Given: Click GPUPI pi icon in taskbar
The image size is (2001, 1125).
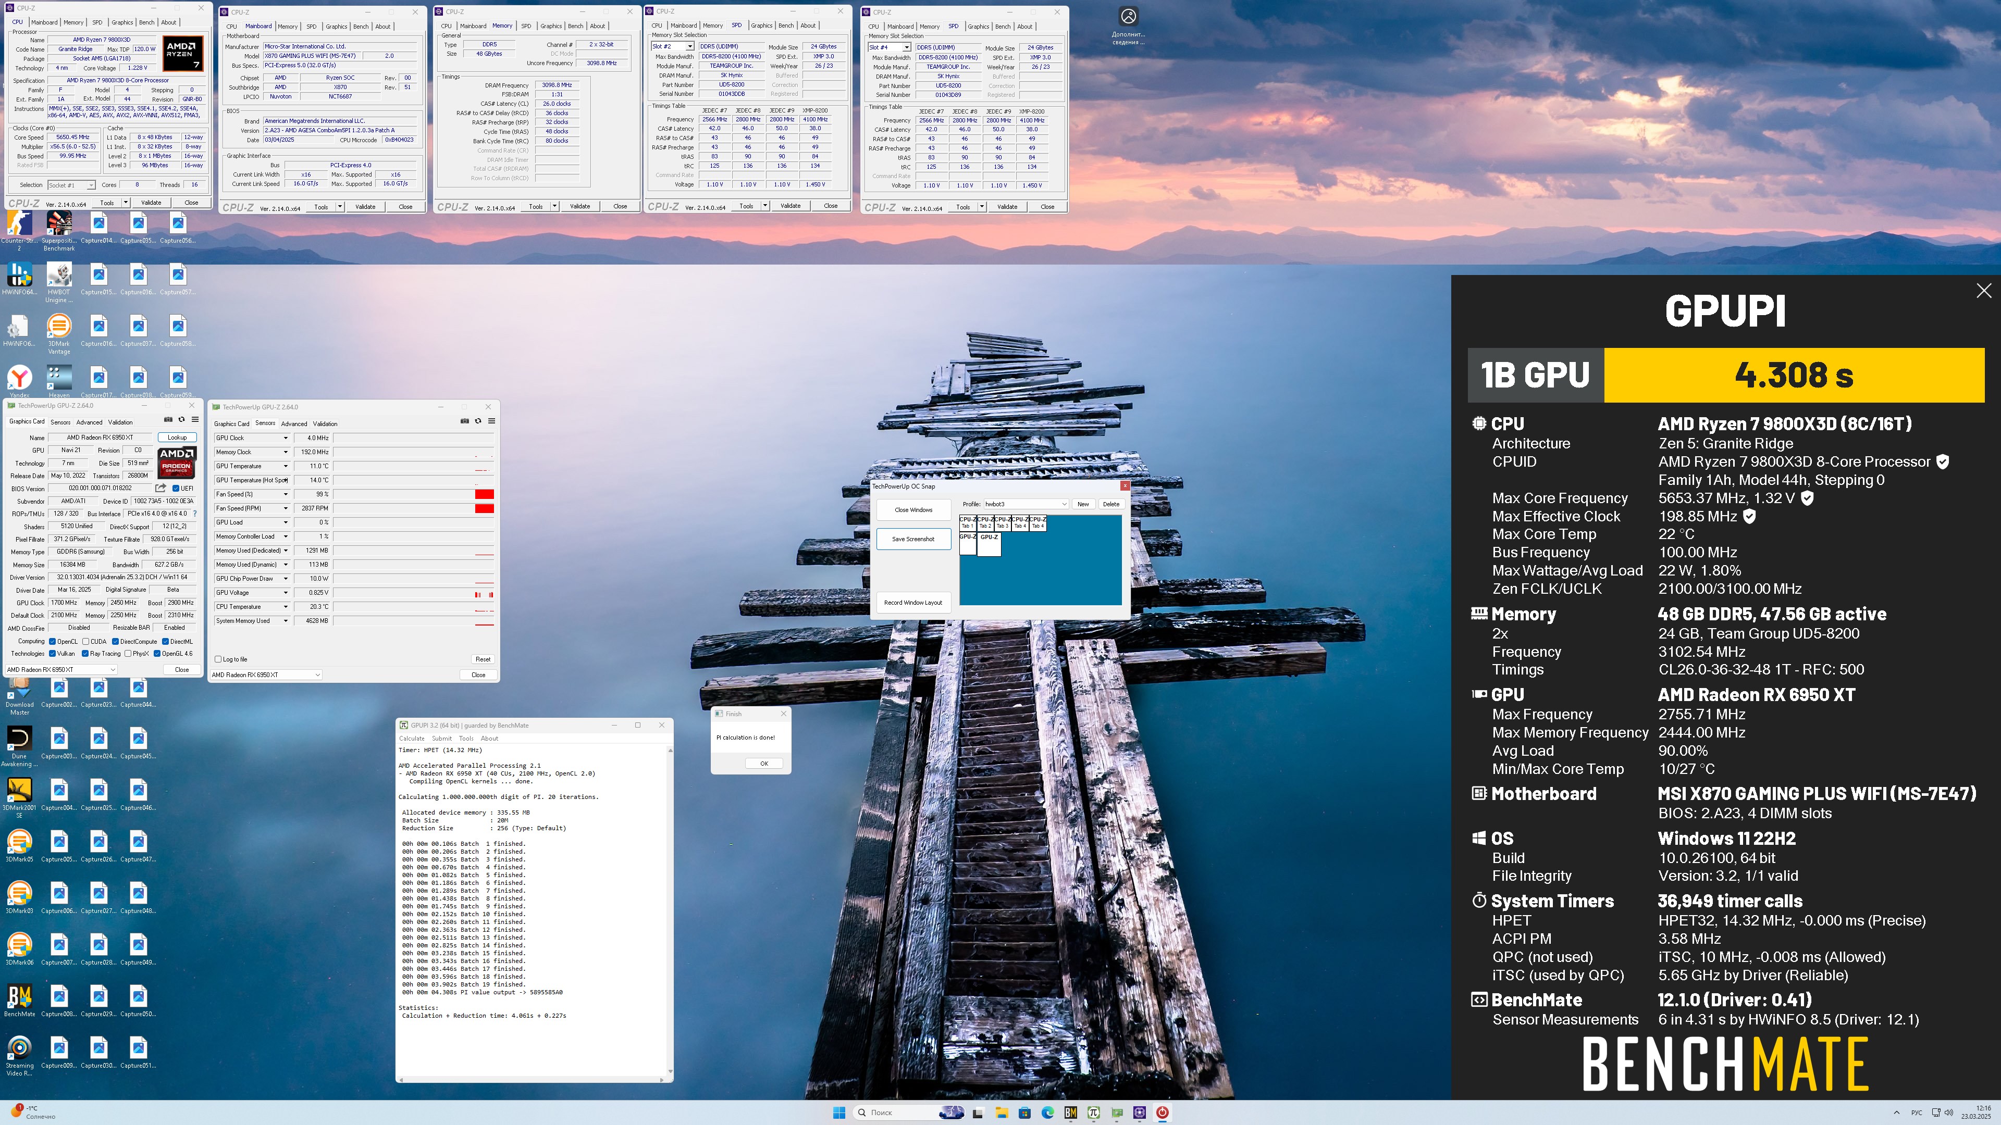Looking at the screenshot, I should 1094,1112.
